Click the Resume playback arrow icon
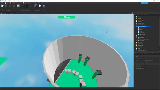The width and height of the screenshot is (160, 90). 10,6
